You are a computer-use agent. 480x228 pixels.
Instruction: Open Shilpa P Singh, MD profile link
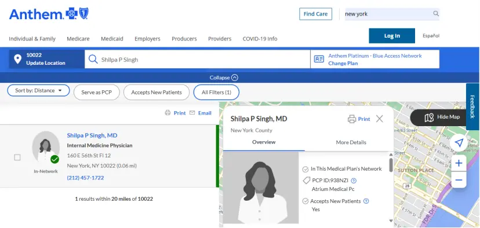(x=92, y=135)
